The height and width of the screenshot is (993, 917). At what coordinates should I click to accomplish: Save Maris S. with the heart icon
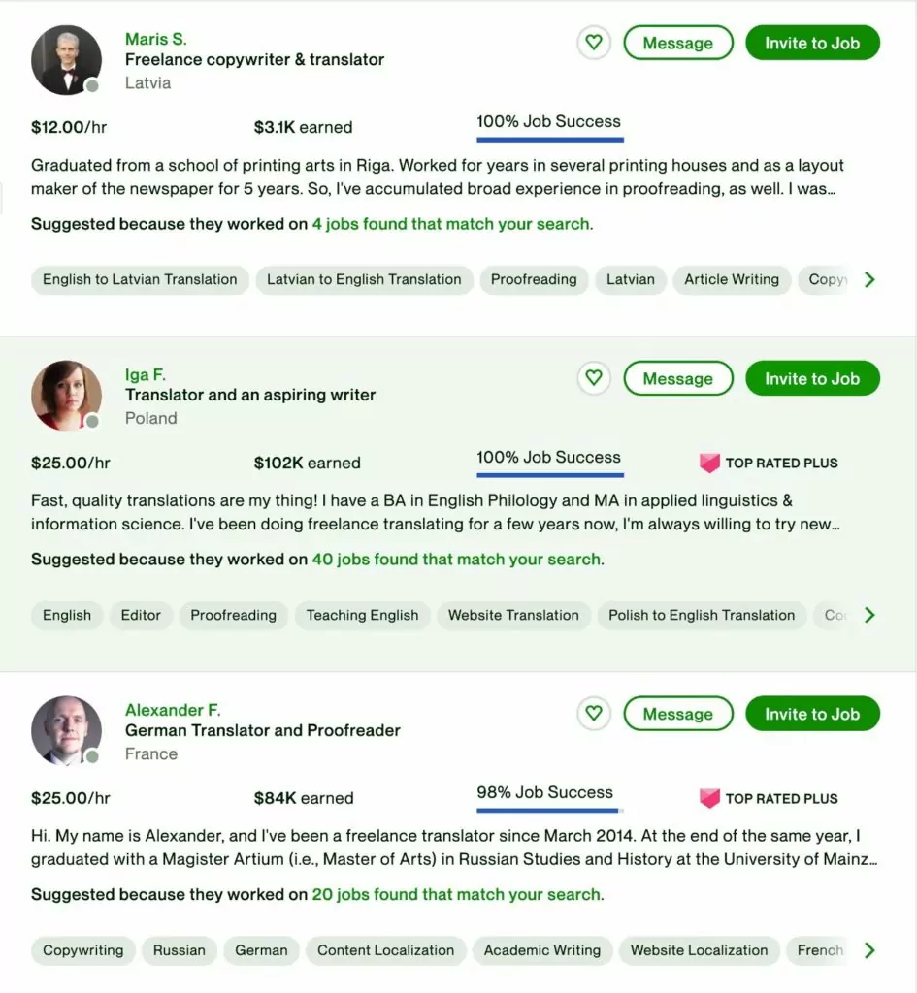594,43
